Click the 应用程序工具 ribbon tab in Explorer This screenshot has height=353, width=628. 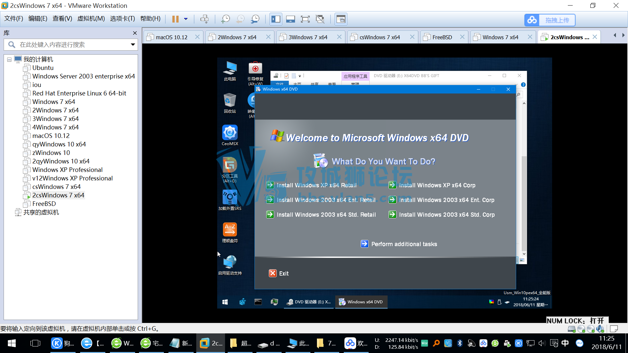[x=355, y=76]
